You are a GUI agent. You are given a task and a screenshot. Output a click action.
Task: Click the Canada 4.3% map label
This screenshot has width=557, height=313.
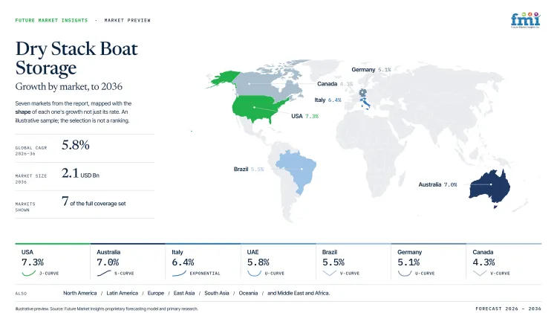335,84
